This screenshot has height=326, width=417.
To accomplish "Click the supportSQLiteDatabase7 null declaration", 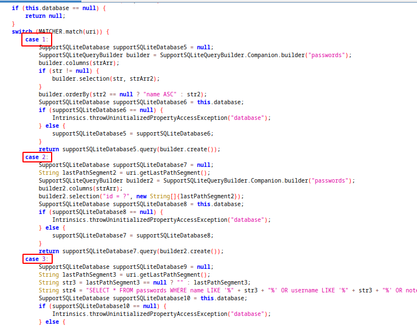I will (x=126, y=165).
